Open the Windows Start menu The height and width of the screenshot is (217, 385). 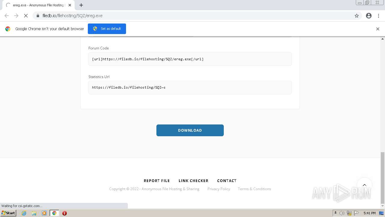pos(8,213)
